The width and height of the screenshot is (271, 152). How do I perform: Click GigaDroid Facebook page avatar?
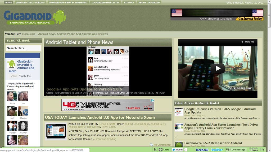[11, 64]
